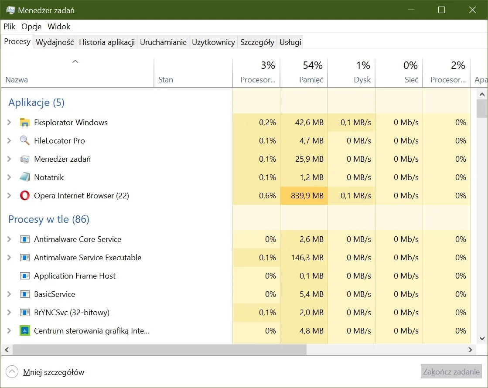
Task: Click the Menedżer zadań application icon
Action: (x=25, y=159)
